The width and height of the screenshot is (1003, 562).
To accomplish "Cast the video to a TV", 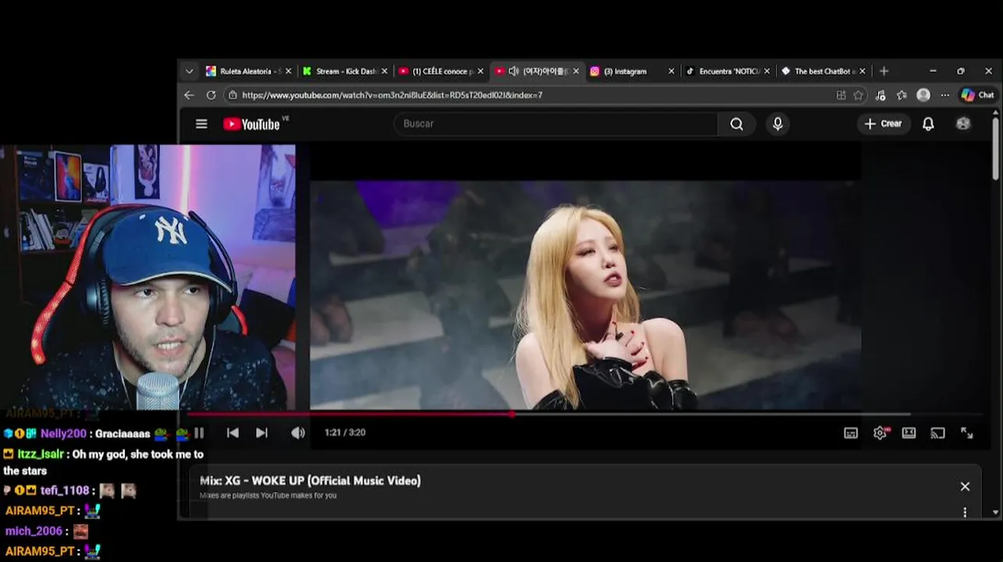I will pyautogui.click(x=938, y=432).
